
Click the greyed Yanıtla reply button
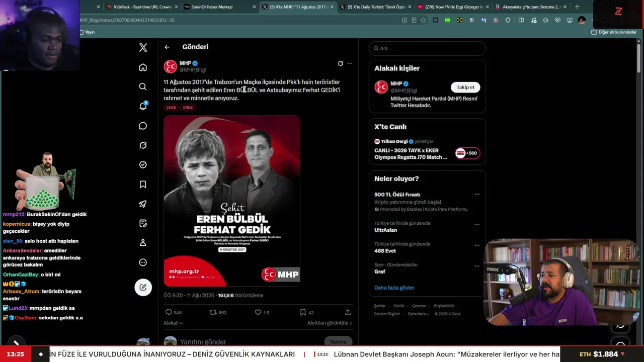(338, 342)
